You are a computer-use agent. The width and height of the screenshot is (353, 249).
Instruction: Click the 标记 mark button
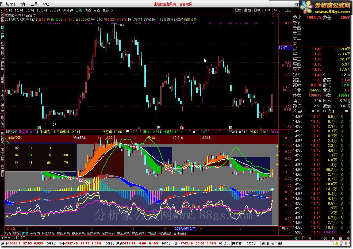tap(277, 10)
